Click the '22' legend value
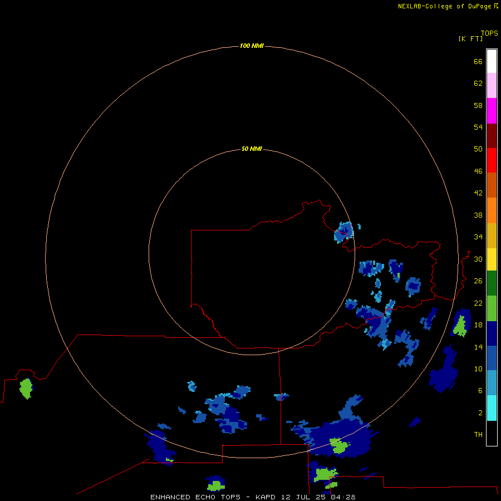The width and height of the screenshot is (501, 501). (478, 303)
